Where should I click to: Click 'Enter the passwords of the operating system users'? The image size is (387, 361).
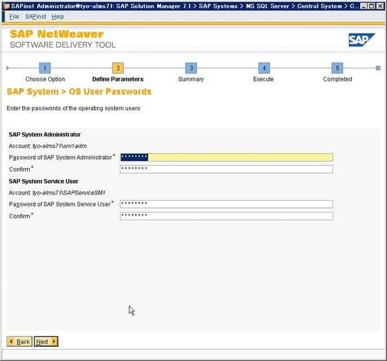pos(73,108)
